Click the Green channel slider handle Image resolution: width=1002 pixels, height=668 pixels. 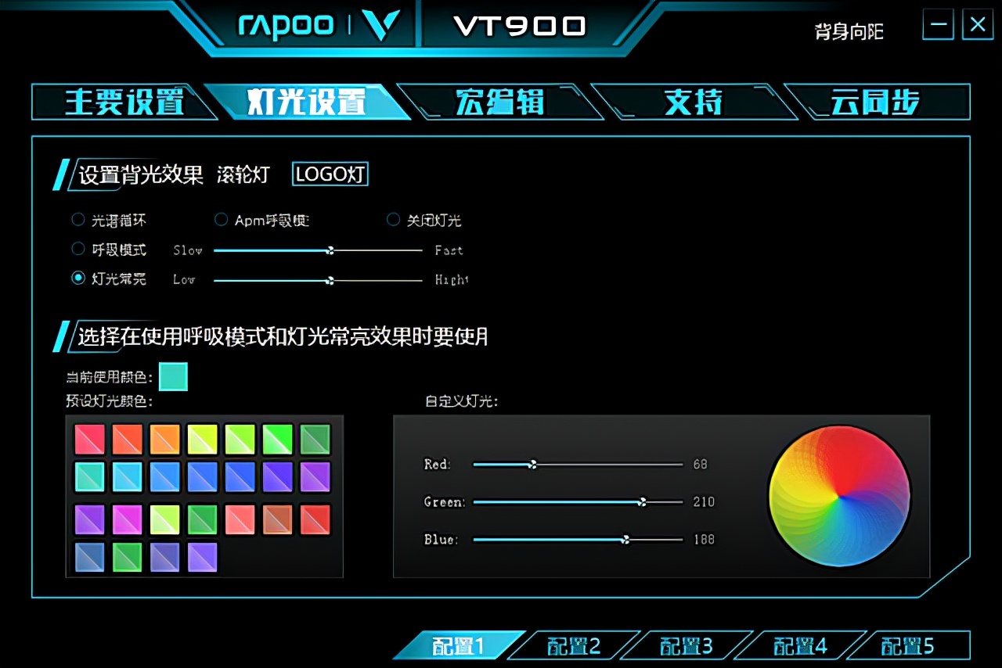pos(643,501)
